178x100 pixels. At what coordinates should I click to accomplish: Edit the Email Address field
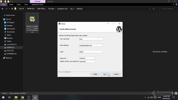(x=91, y=45)
